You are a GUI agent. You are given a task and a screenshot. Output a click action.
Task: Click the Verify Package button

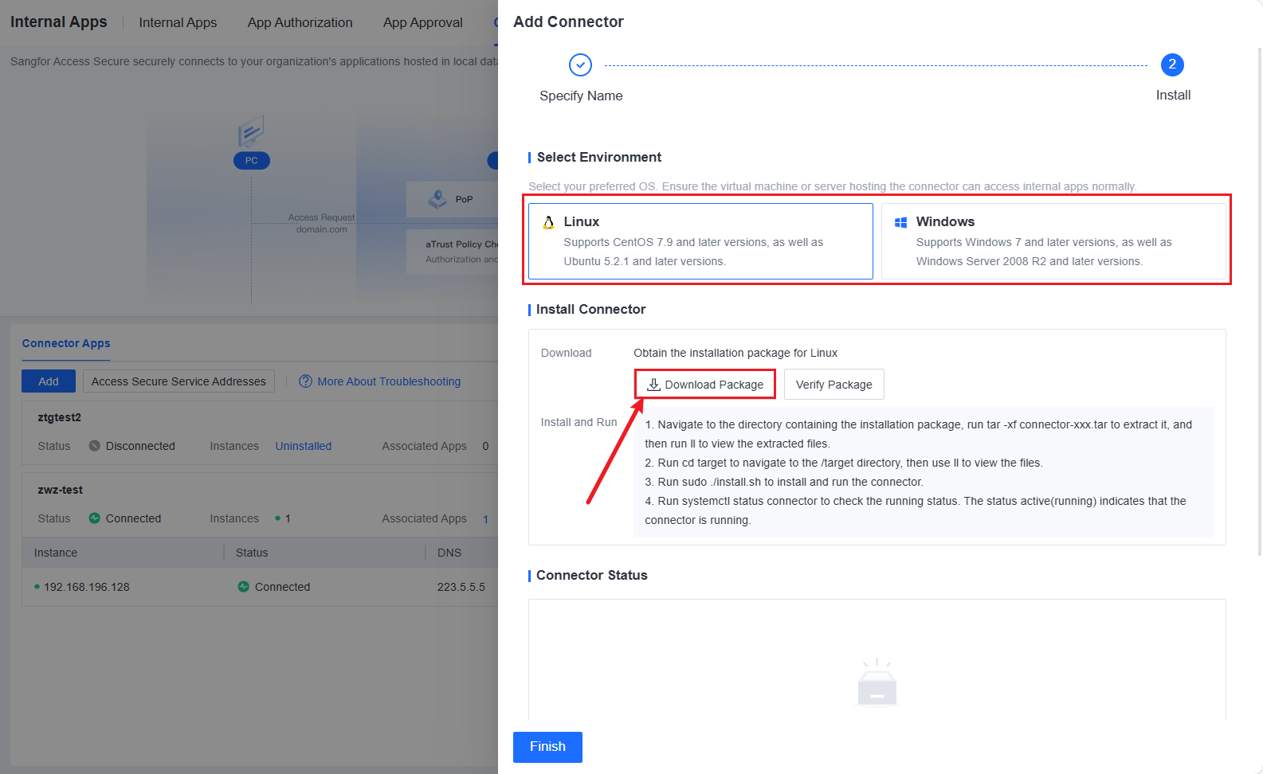834,385
